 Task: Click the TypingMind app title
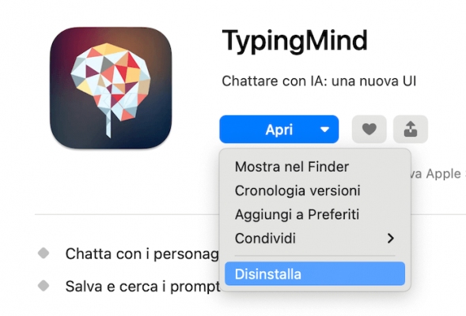[295, 41]
